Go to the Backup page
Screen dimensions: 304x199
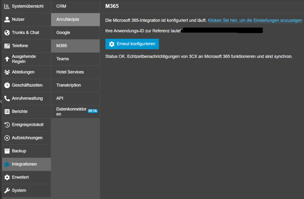pos(26,151)
